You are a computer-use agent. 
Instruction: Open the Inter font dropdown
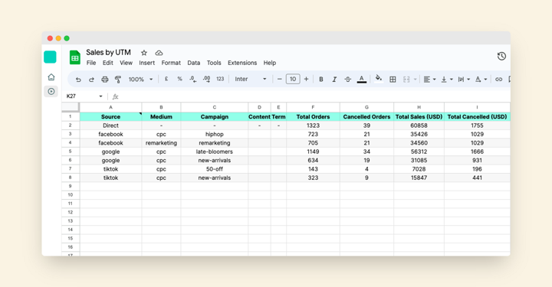tap(251, 80)
